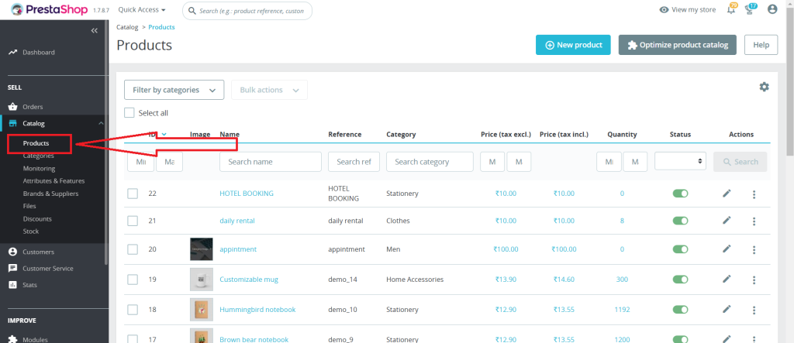This screenshot has width=794, height=343.
Task: Open the Customizable mug product link
Action: click(249, 280)
